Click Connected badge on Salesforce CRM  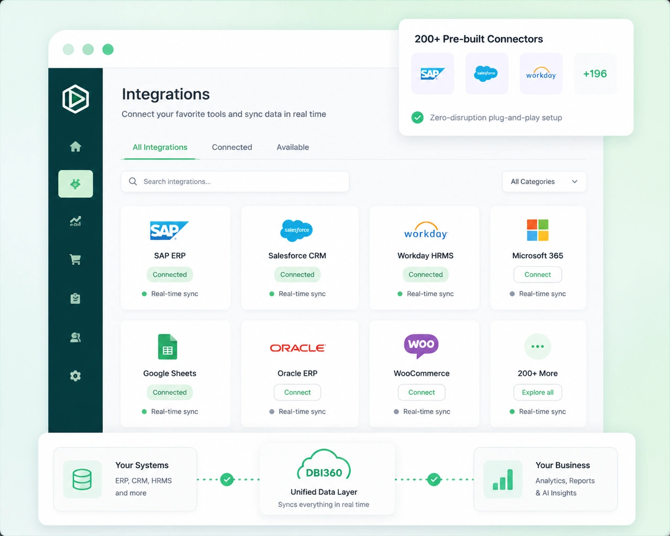pyautogui.click(x=297, y=275)
